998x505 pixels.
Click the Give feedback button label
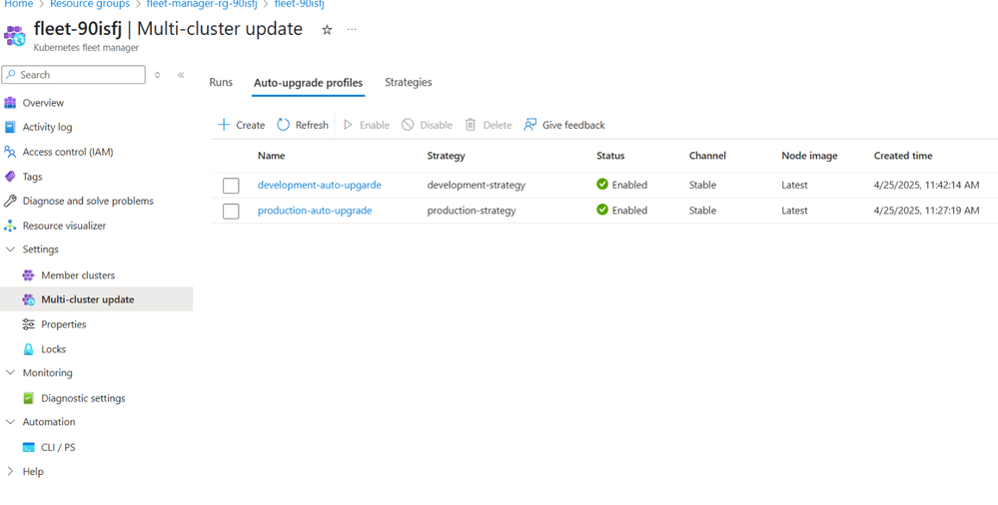[573, 126]
